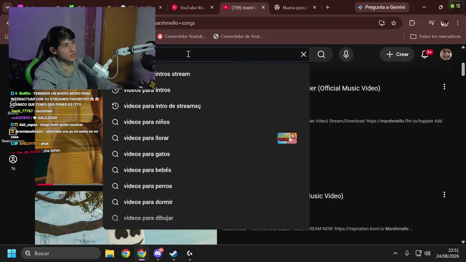The height and width of the screenshot is (262, 466).
Task: Open the network icon in system tray
Action: (419, 253)
